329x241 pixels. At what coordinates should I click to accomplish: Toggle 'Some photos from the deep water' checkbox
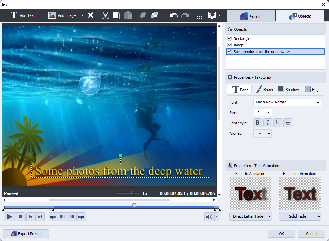click(x=230, y=52)
